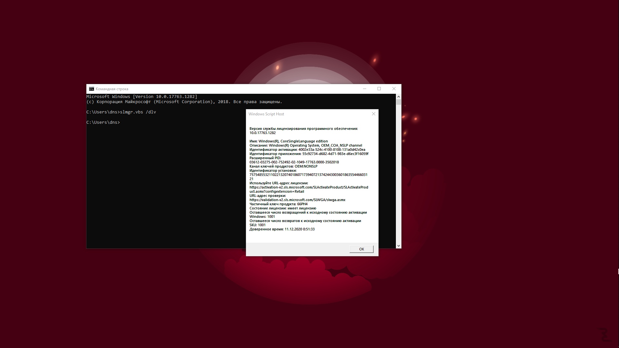Click the 'Windows: 1001' line
The width and height of the screenshot is (619, 348).
coord(262,217)
